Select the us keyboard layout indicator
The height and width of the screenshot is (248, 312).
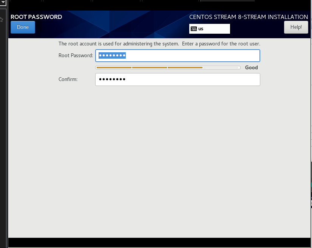point(210,29)
